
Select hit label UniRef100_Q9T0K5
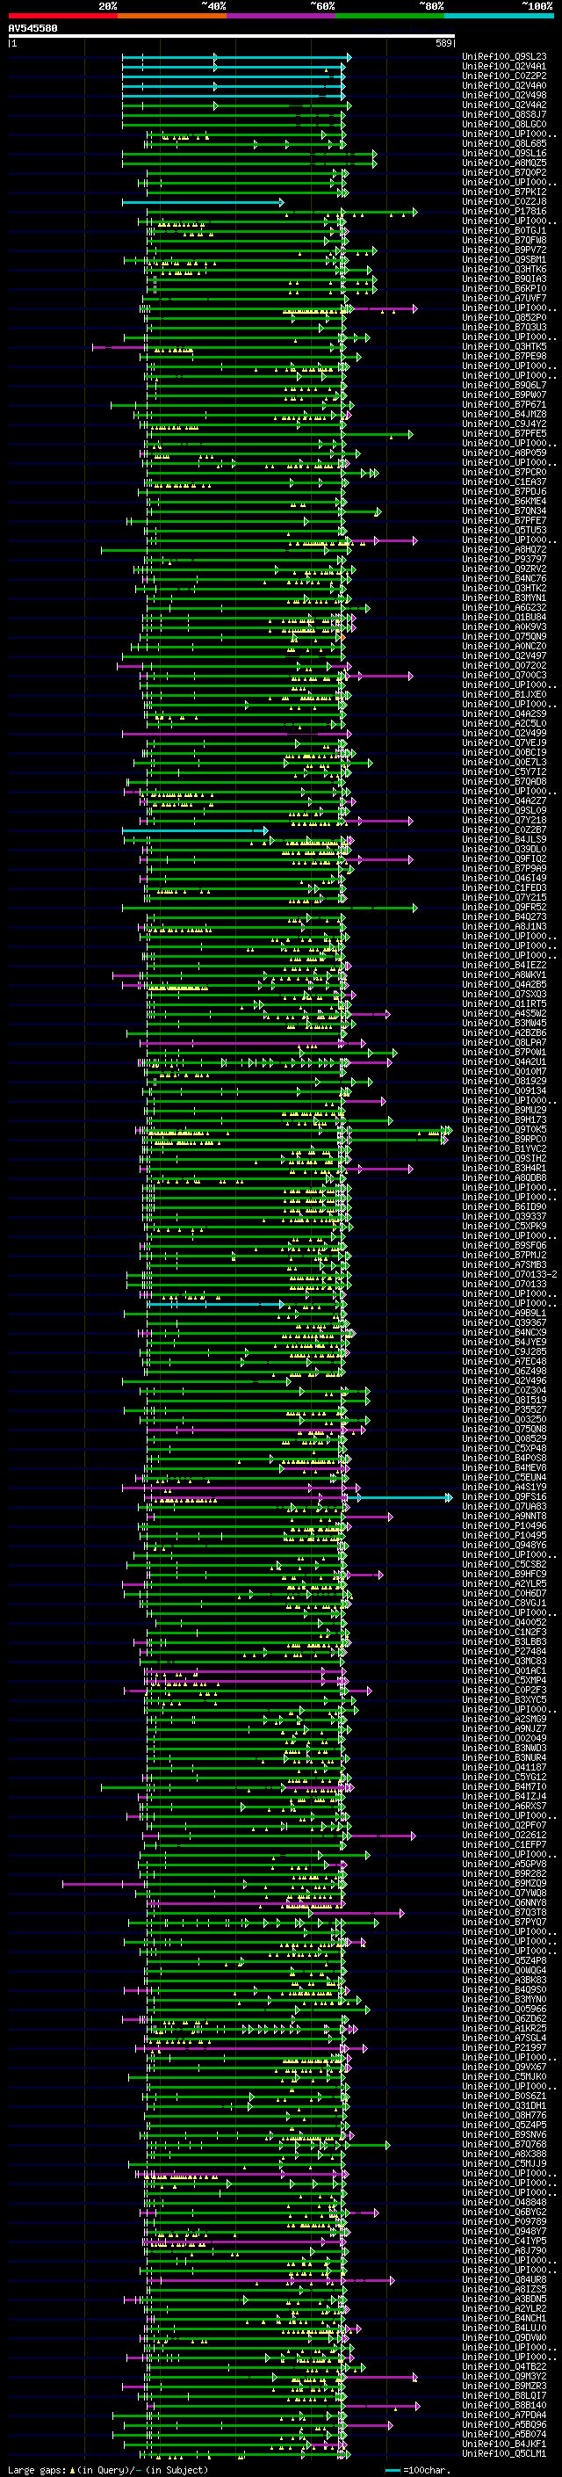coord(504,1130)
